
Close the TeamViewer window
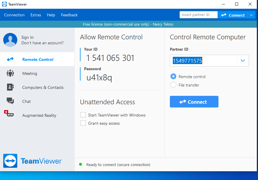[250, 4]
